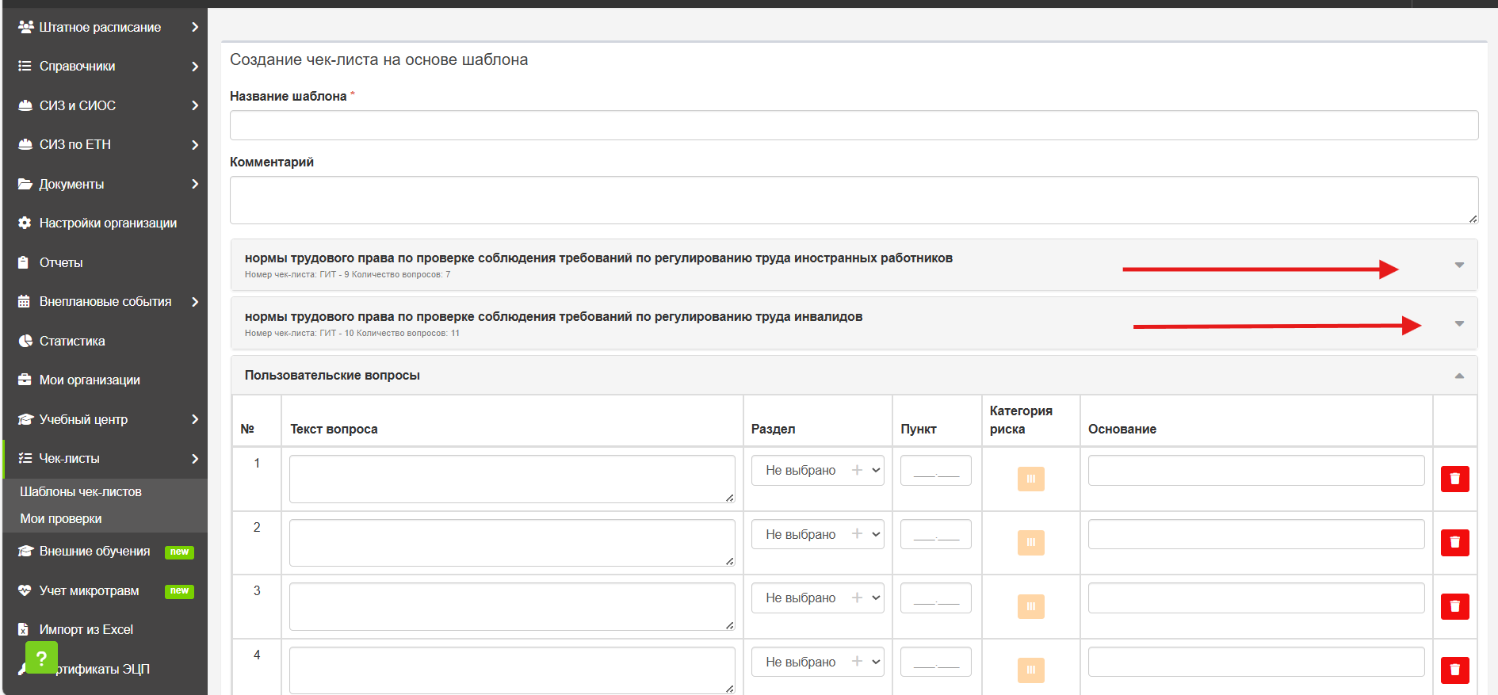Open Мои проверки submenu item
This screenshot has width=1498, height=695.
(61, 518)
